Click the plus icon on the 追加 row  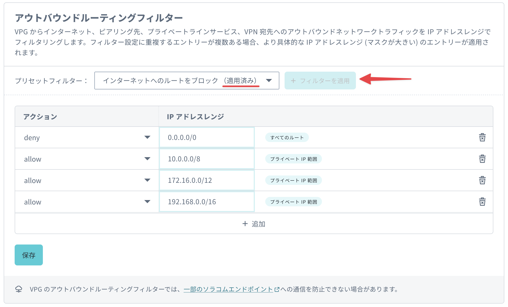click(245, 224)
